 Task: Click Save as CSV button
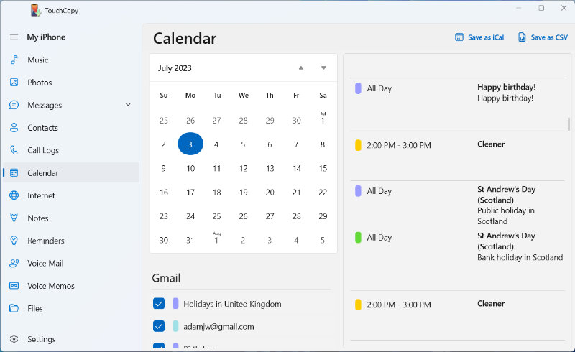point(543,37)
